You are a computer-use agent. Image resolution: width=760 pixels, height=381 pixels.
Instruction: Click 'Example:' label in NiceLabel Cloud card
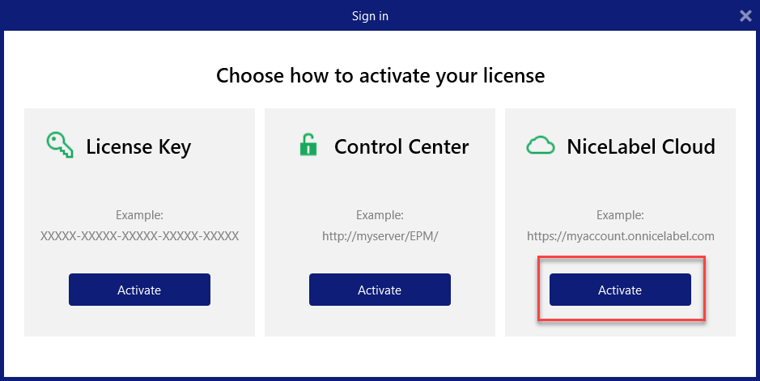(x=620, y=215)
